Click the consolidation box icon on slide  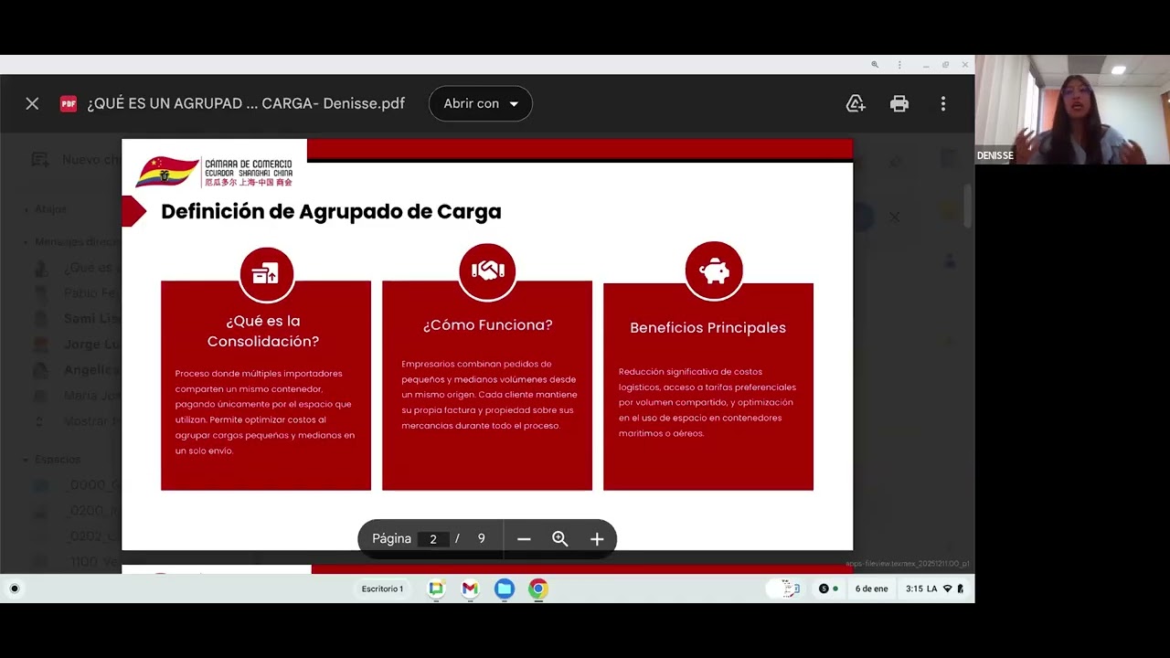pos(266,273)
